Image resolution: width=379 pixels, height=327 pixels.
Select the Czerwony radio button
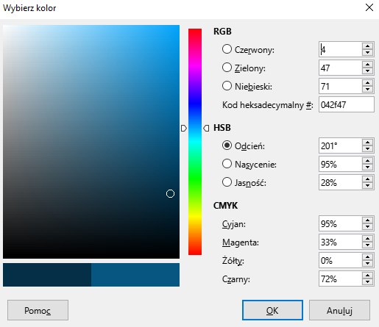click(227, 49)
